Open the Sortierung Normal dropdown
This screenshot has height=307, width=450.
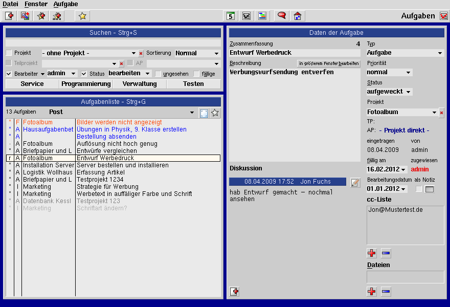(197, 53)
